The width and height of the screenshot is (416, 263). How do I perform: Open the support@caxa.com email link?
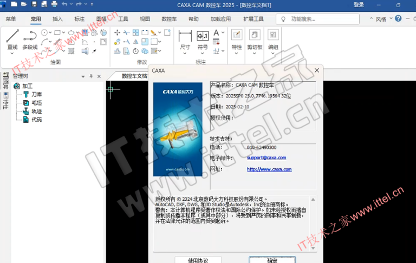[x=266, y=157]
